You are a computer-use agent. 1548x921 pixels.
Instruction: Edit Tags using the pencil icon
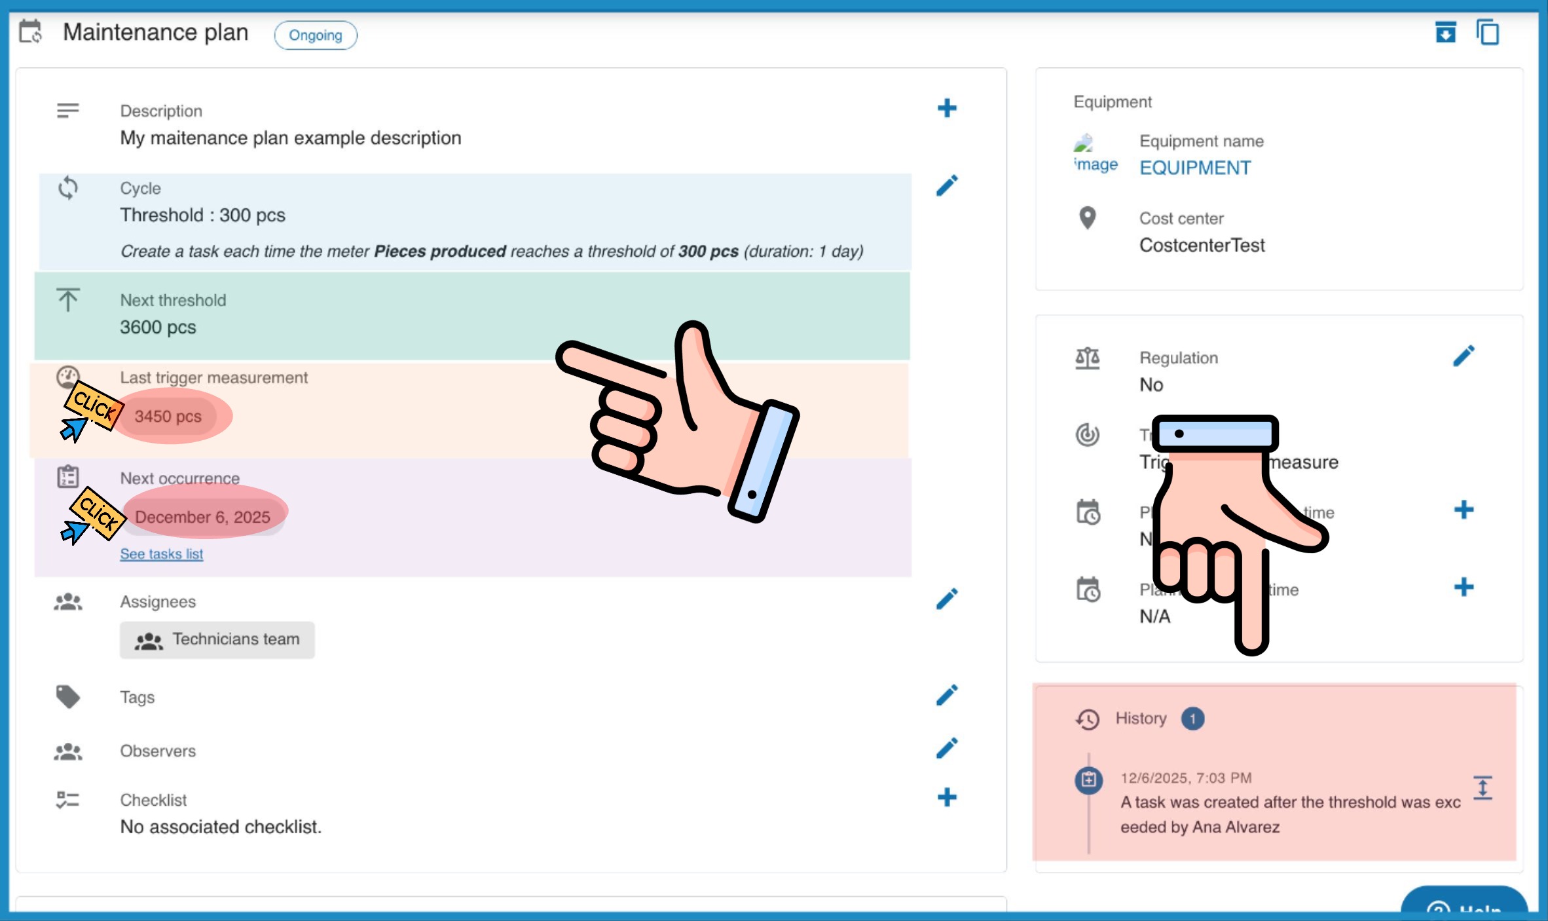[x=946, y=695]
